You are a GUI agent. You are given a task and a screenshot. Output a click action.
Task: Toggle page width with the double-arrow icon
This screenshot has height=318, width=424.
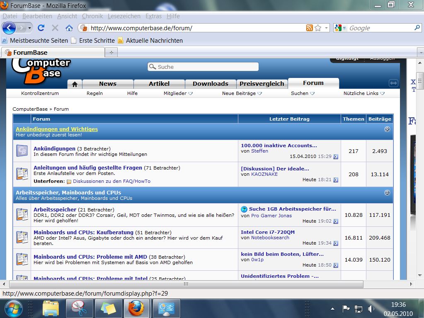393,83
